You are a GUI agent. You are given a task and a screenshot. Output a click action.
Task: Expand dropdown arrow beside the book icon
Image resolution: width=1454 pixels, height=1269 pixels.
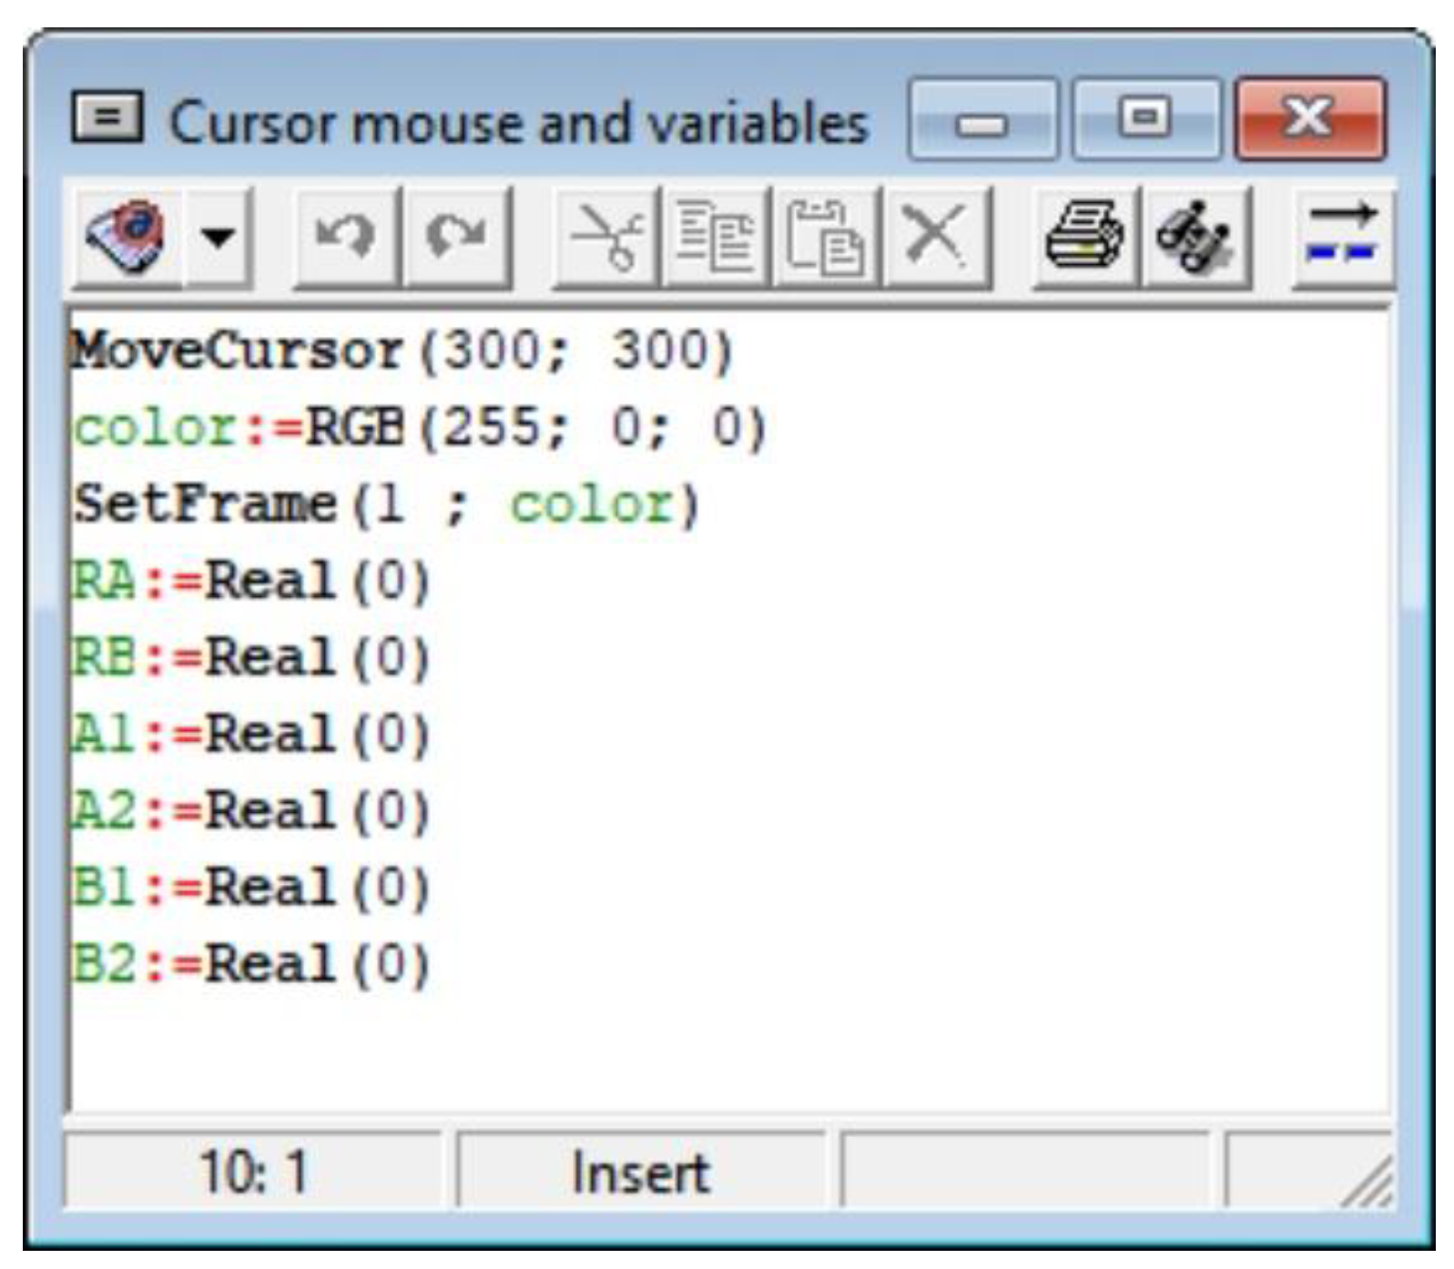pos(218,237)
